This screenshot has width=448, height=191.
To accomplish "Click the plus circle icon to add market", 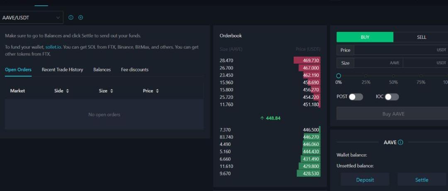I will (x=81, y=17).
